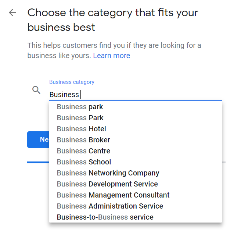Screen dimensions: 241x238
Task: Select lowercase 'Business park' suggestion
Action: point(136,107)
